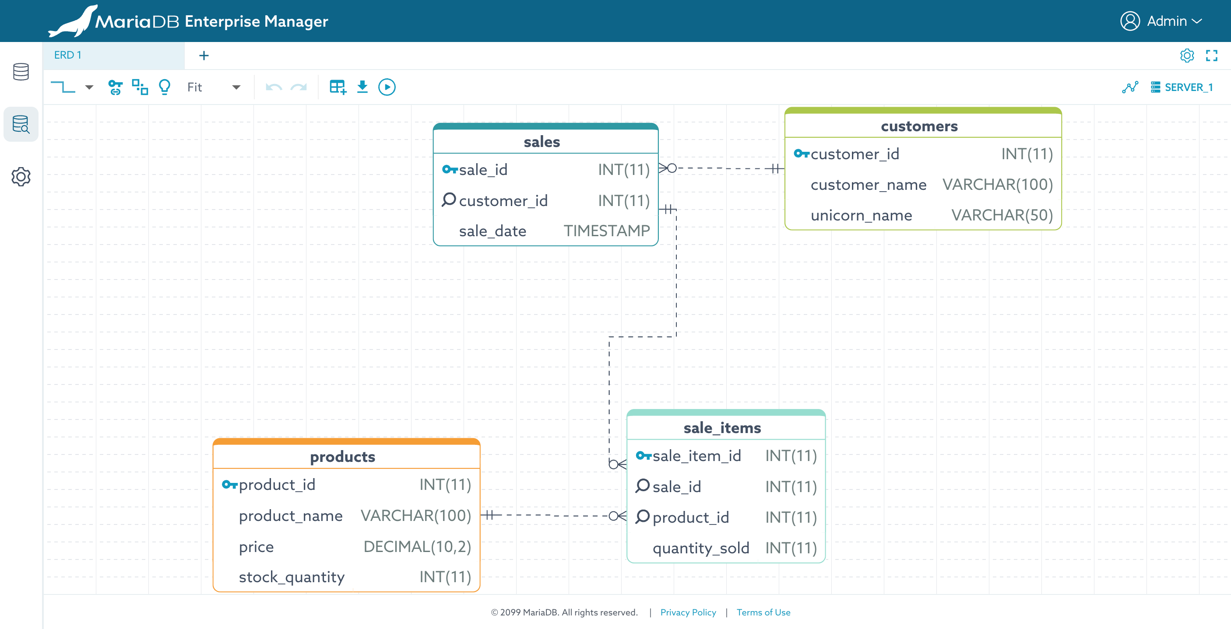Click the ERD settings gear top right
The height and width of the screenshot is (629, 1231).
point(1186,56)
